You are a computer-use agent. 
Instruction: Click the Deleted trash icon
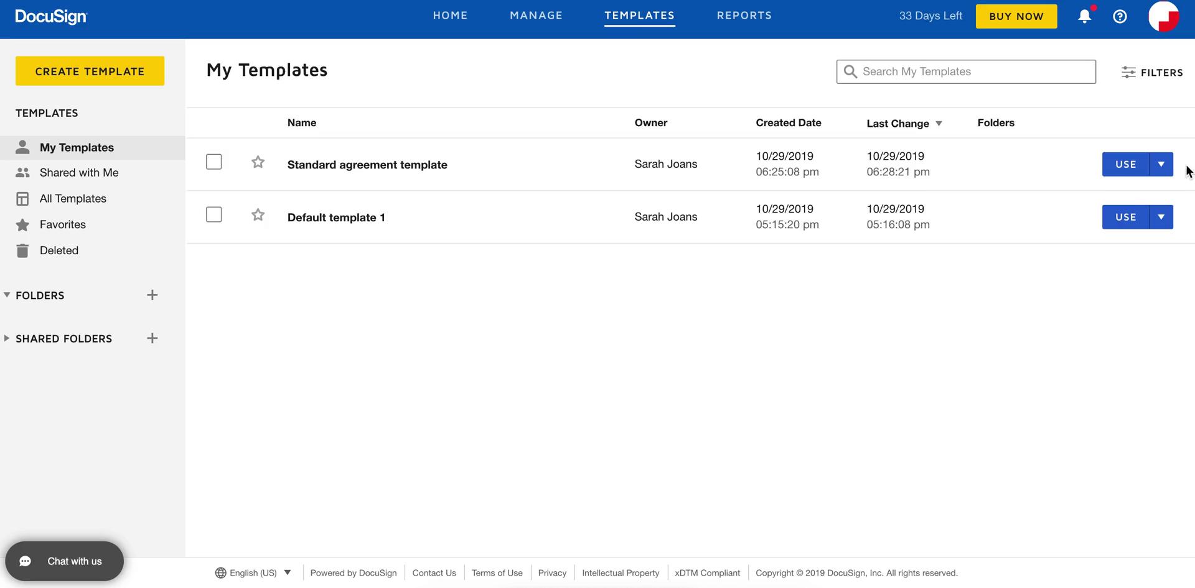point(22,250)
